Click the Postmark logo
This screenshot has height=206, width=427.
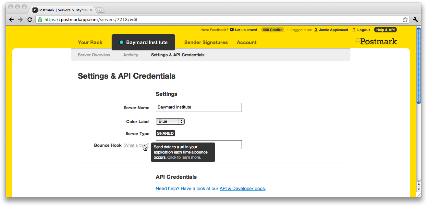[375, 41]
